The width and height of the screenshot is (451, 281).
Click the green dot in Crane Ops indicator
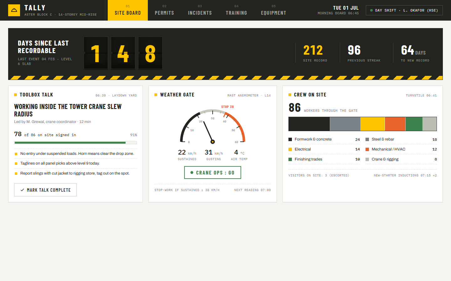(x=192, y=173)
